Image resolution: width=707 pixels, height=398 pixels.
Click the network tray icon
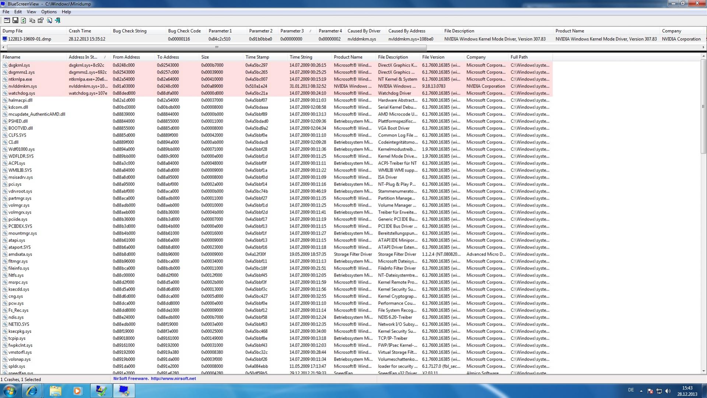659,391
